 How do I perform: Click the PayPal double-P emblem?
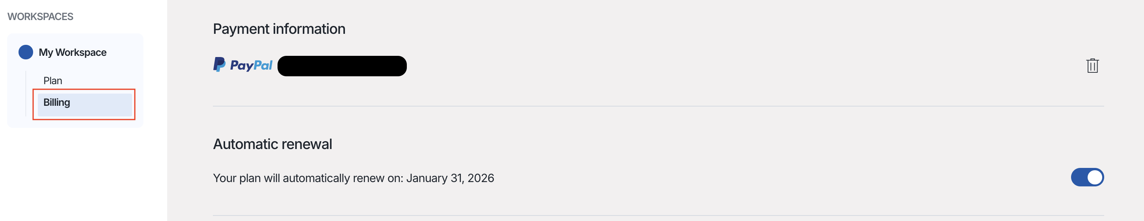point(219,64)
